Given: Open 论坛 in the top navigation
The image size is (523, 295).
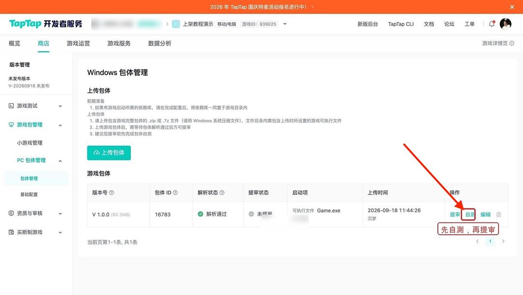Looking at the screenshot, I should (x=449, y=24).
